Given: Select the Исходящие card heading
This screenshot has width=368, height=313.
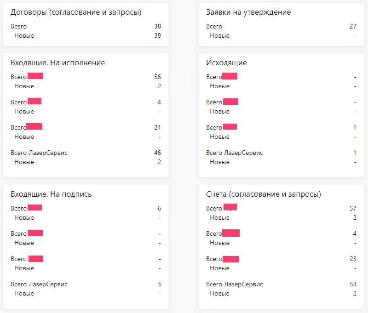Looking at the screenshot, I should pos(227,63).
